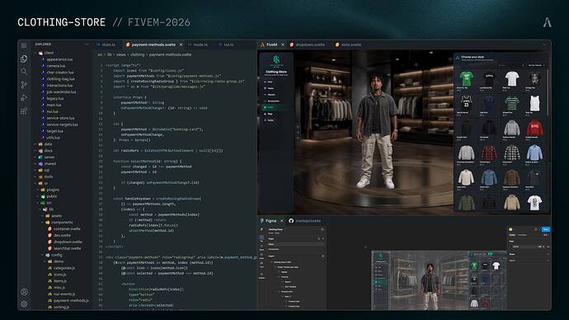Open dropdown.svelte in the Explorer tree
Image resolution: width=569 pixels, height=320 pixels.
click(67, 242)
